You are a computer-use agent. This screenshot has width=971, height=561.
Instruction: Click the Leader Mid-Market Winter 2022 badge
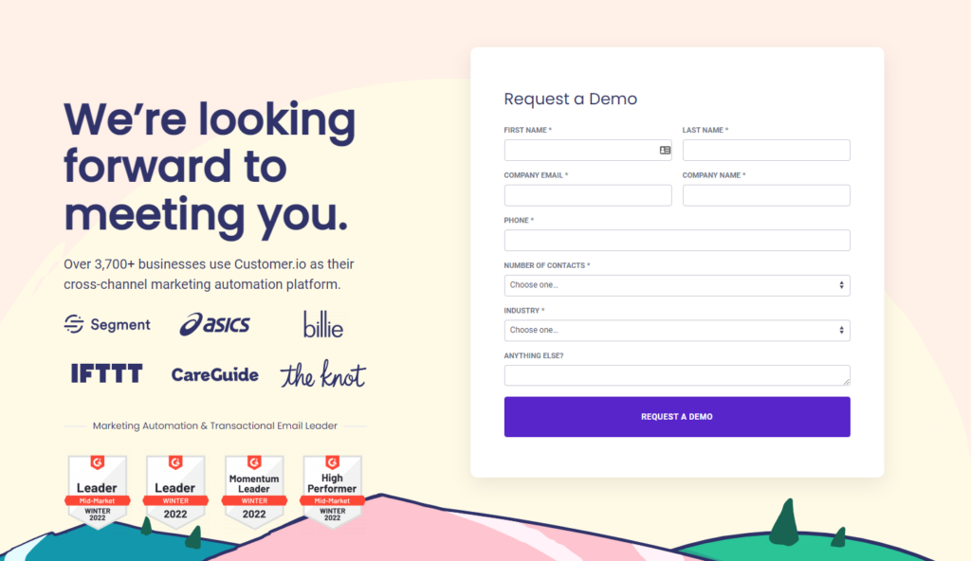pos(97,491)
